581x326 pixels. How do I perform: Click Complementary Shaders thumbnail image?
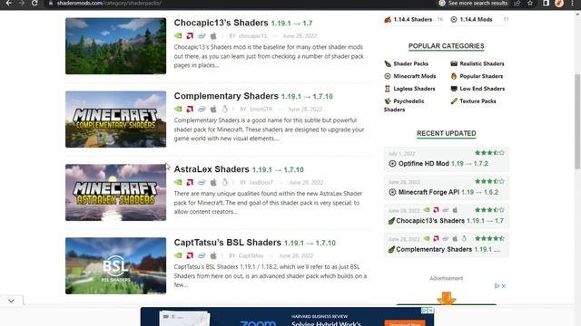tap(115, 119)
